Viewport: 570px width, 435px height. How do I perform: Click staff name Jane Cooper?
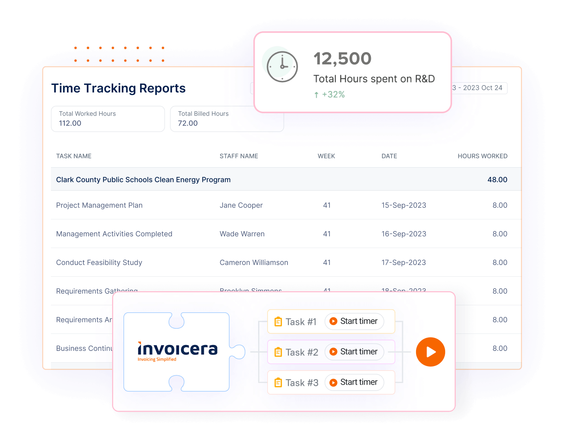click(x=241, y=205)
